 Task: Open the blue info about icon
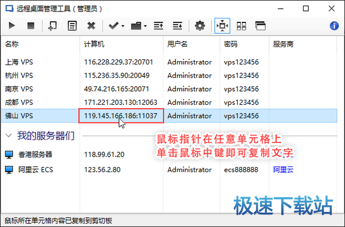click(x=334, y=26)
